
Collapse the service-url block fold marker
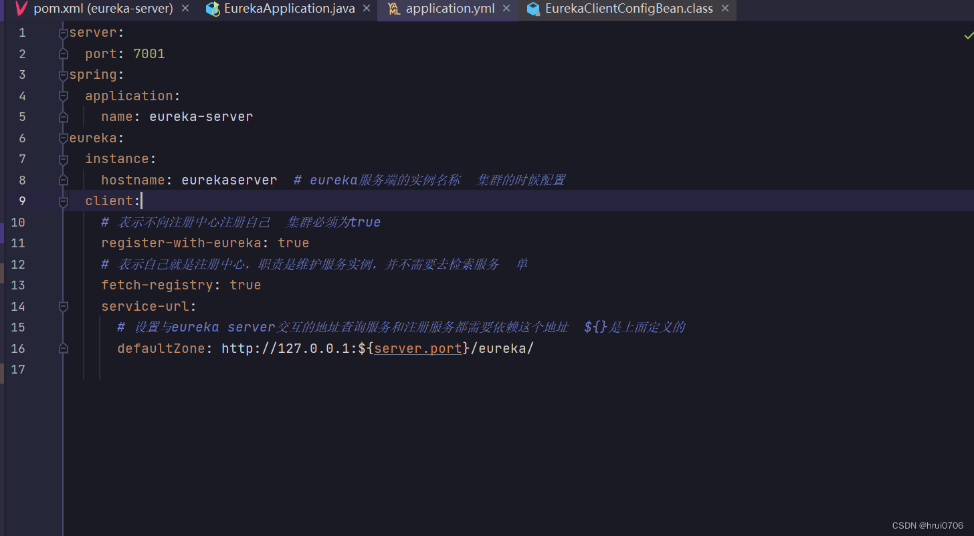click(64, 306)
